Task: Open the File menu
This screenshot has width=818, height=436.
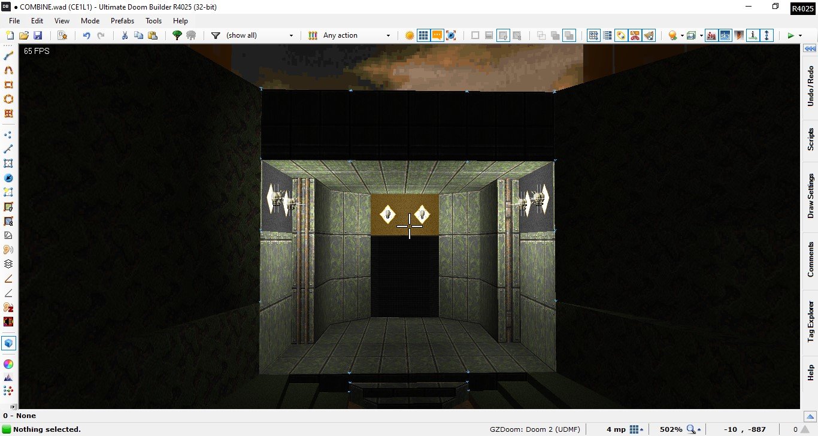Action: coord(14,20)
